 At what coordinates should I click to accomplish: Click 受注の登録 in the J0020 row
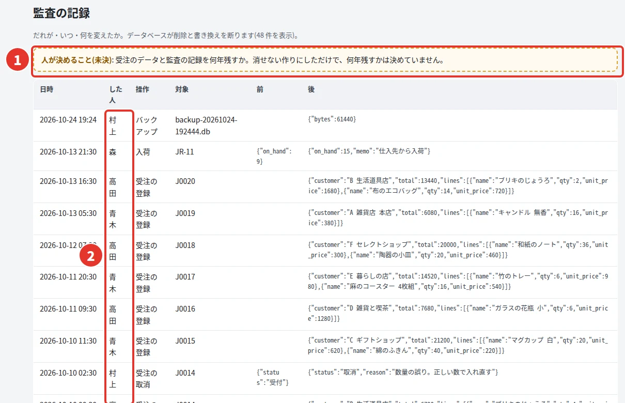146,187
